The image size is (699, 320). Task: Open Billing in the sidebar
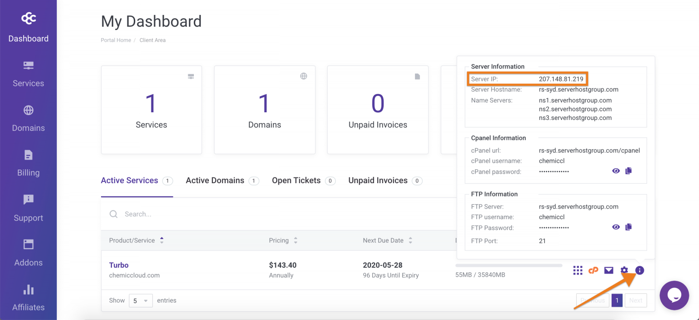[x=28, y=163]
